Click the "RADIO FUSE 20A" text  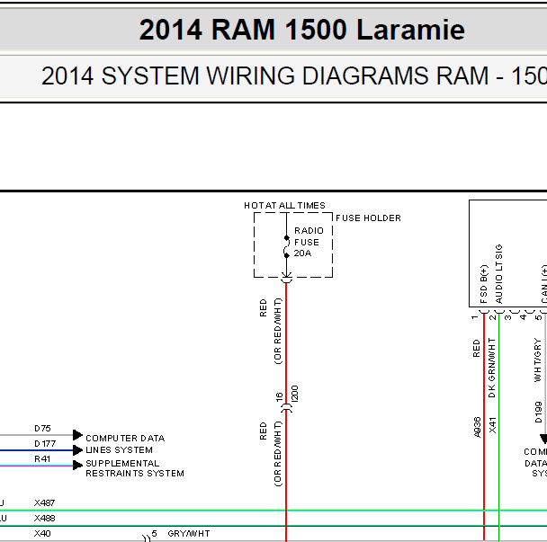[309, 242]
